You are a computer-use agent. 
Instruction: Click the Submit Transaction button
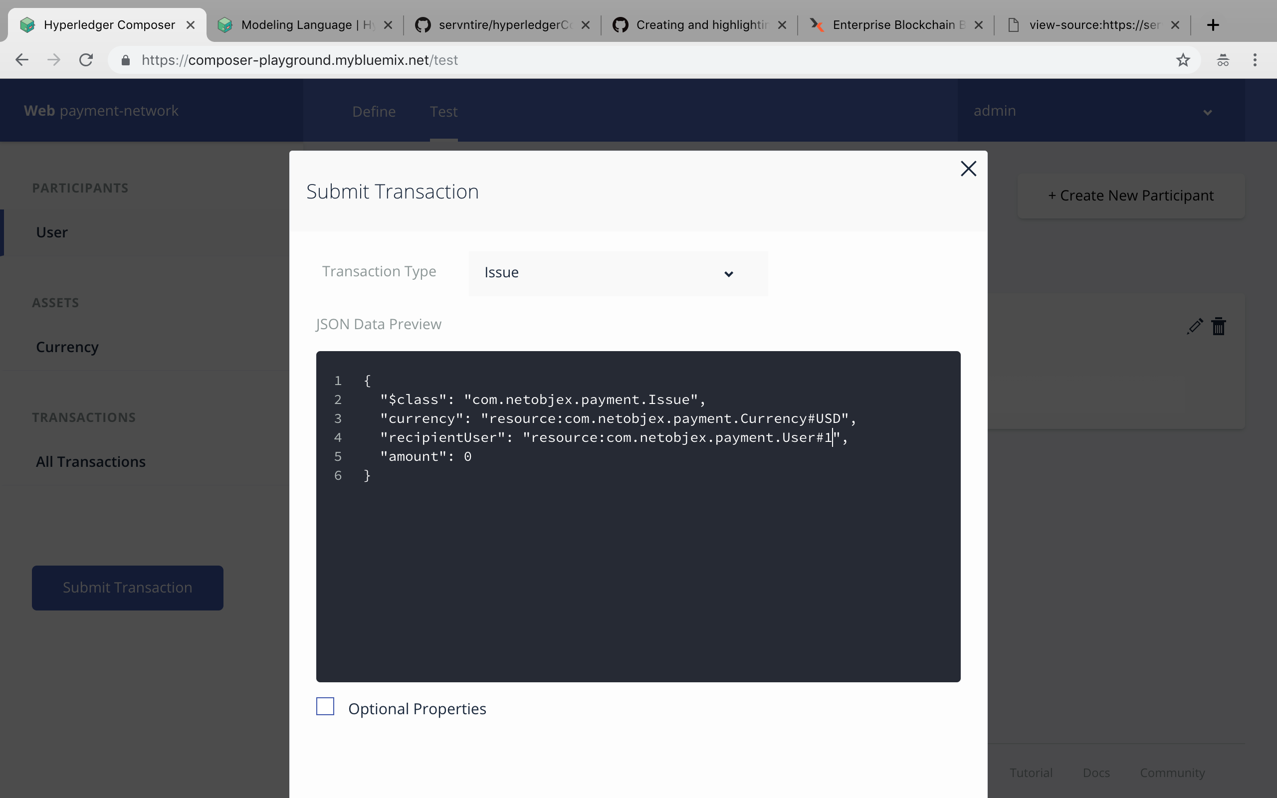[127, 587]
